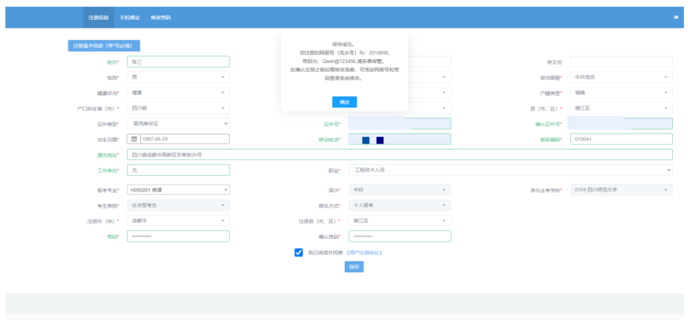
Task: Open the 修改密码 tab
Action: [160, 17]
